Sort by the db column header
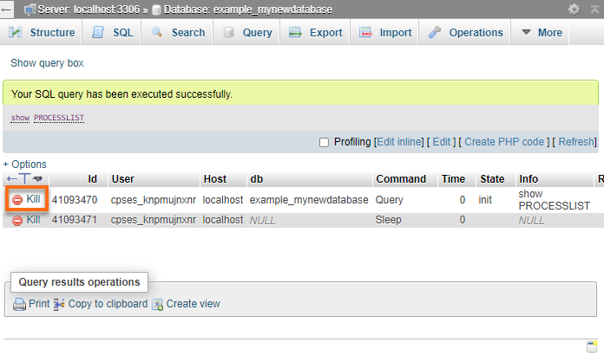Viewport: 604px width, 355px height. pos(257,179)
